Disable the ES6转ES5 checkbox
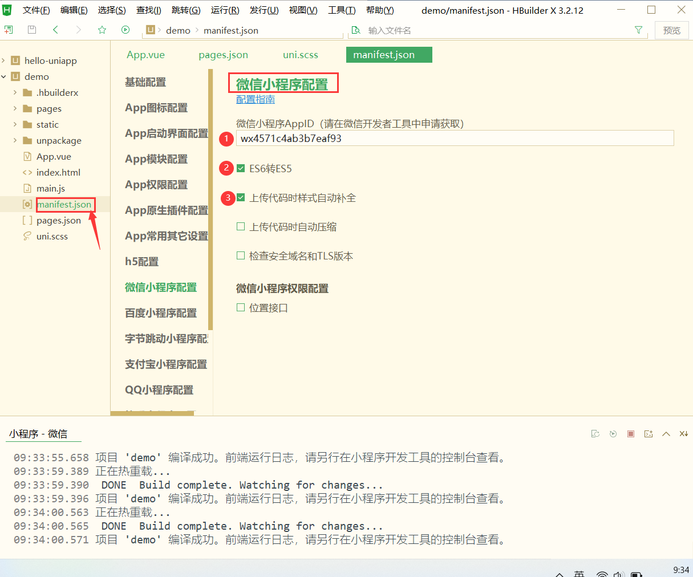 (x=241, y=168)
